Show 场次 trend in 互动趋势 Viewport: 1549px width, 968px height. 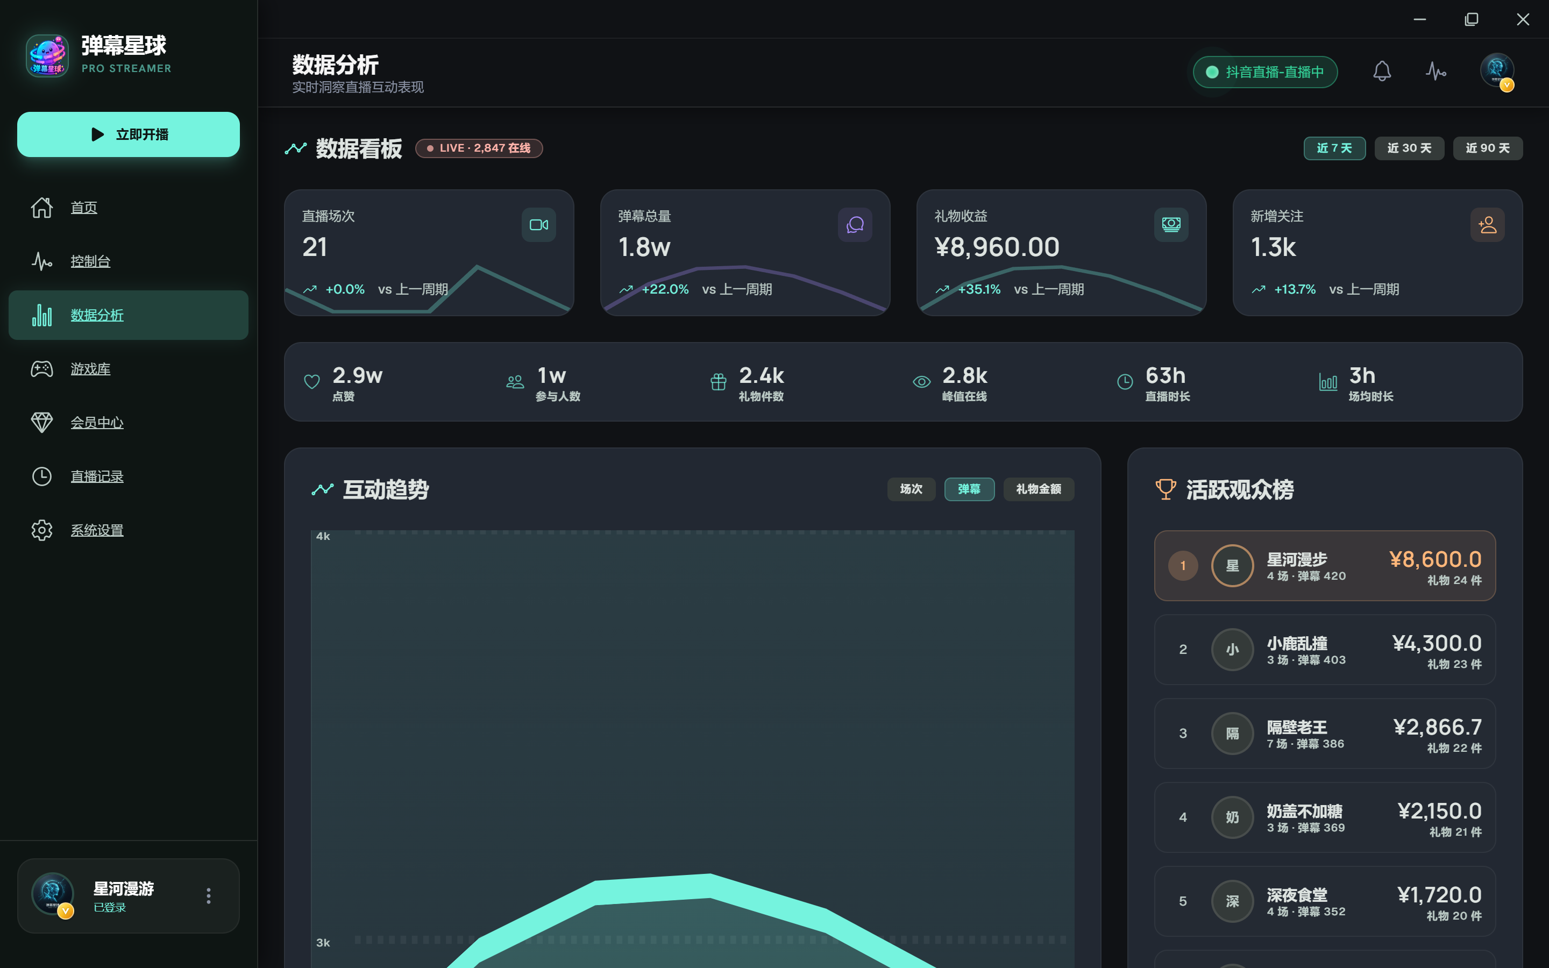click(911, 489)
